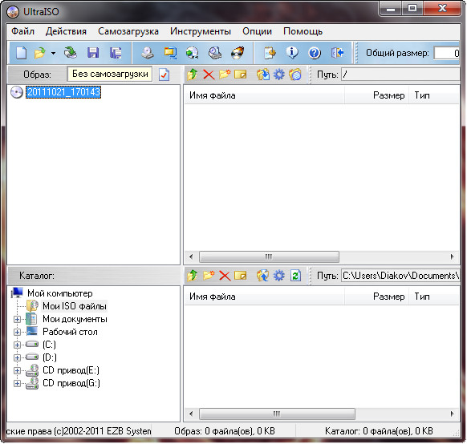Click the Add files icon in main toolbar
The width and height of the screenshot is (467, 444).
[x=270, y=53]
